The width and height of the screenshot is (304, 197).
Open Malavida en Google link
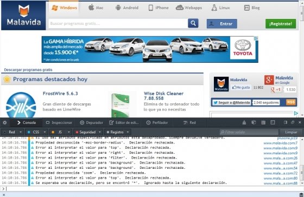pos(284,80)
